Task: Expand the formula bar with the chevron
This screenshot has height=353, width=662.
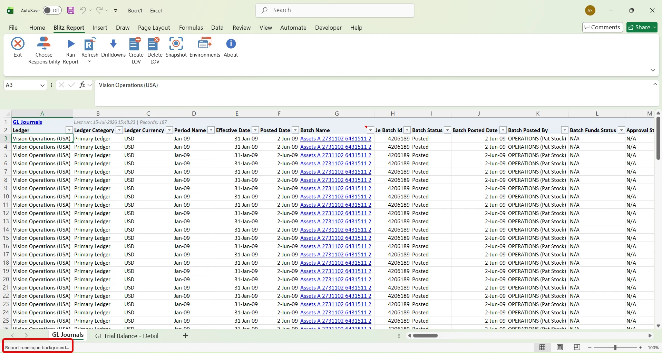Action: tap(655, 85)
